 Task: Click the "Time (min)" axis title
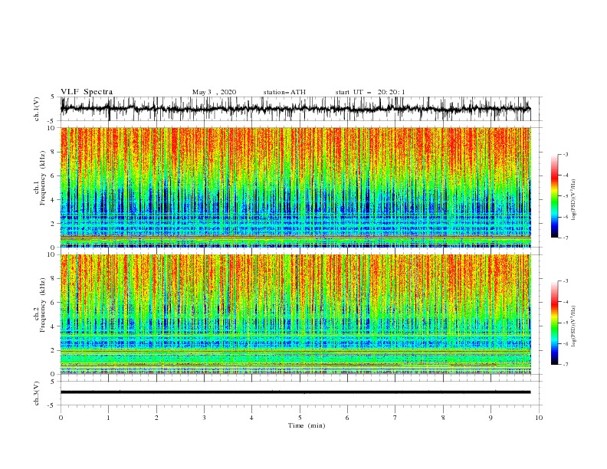307,425
